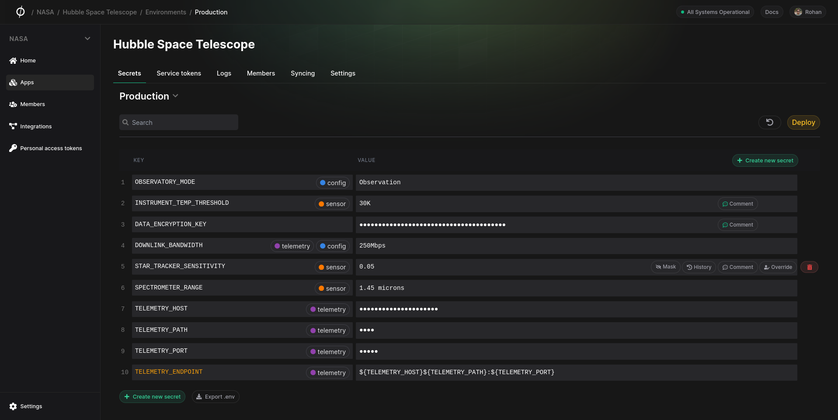Click the config tag on OBSERVATORY_MODE
The width and height of the screenshot is (838, 420).
[x=333, y=183]
